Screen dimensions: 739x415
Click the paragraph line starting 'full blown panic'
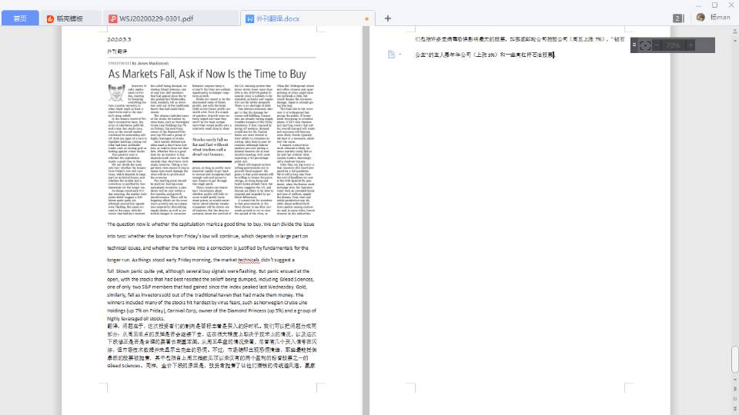pyautogui.click(x=207, y=271)
